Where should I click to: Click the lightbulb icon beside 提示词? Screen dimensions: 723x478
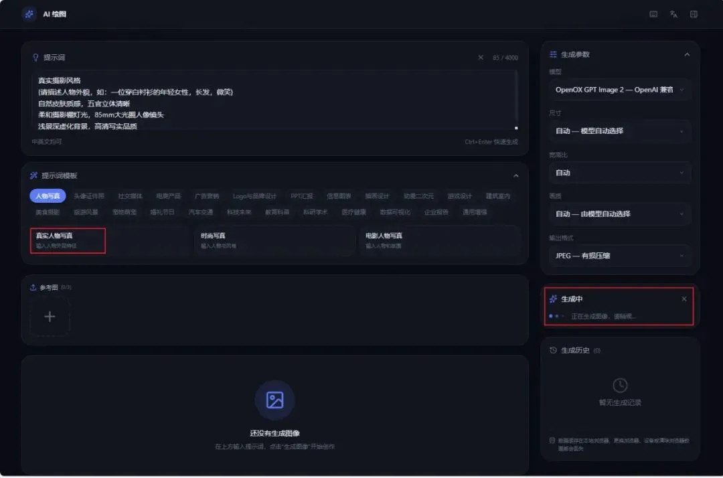(x=35, y=58)
